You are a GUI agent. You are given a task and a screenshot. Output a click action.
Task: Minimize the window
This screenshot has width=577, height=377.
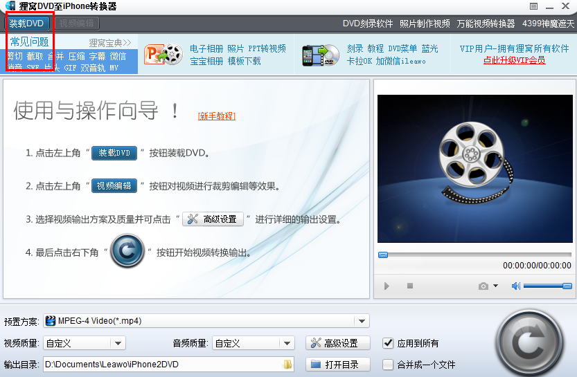550,7
